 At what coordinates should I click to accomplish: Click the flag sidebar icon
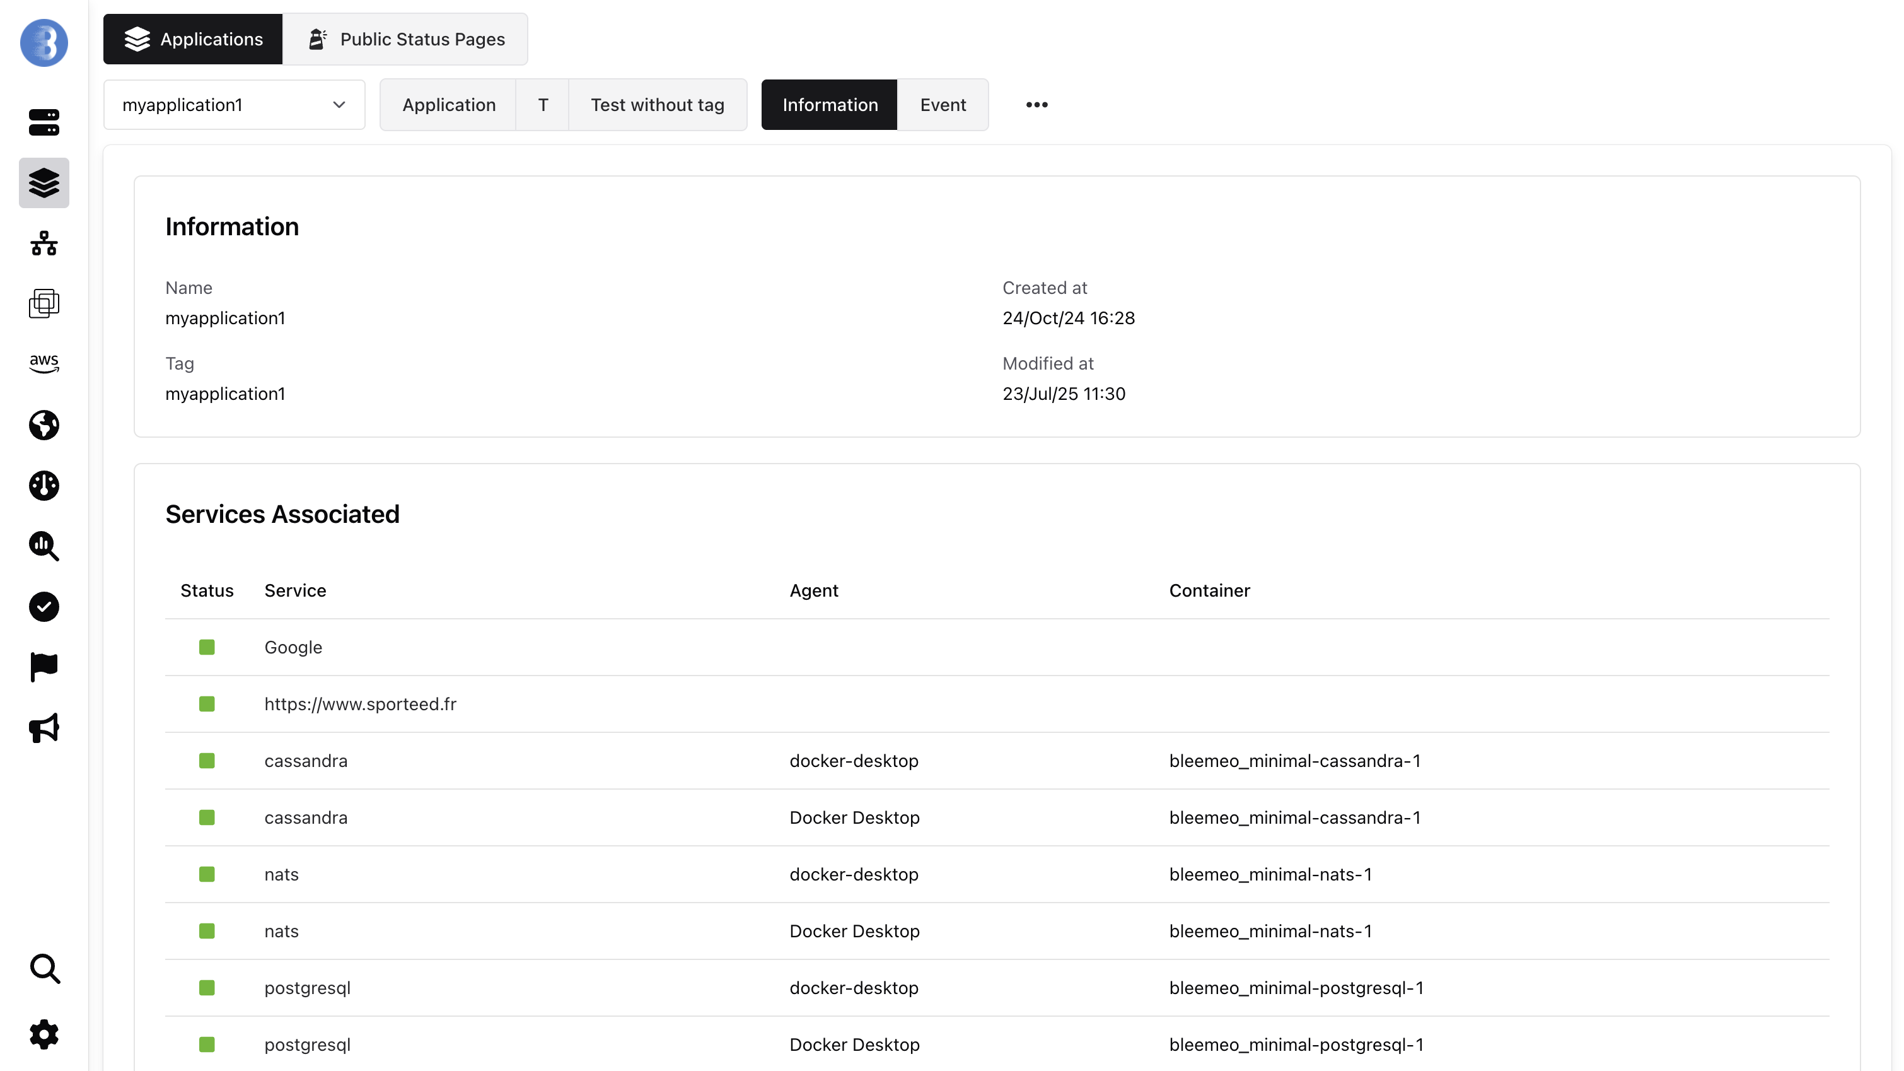pos(44,667)
